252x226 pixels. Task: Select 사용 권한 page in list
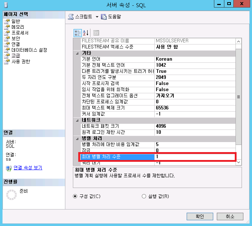(x=21, y=61)
